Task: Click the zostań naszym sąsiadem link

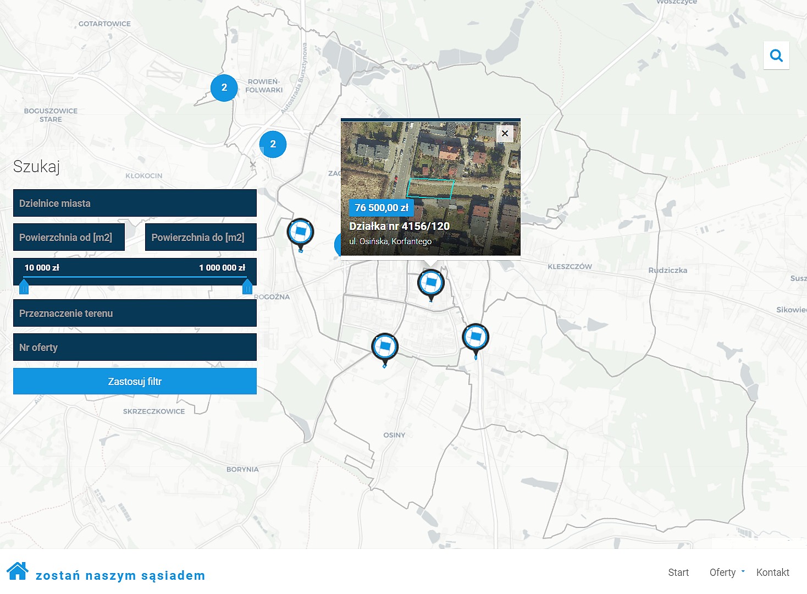Action: [x=120, y=576]
